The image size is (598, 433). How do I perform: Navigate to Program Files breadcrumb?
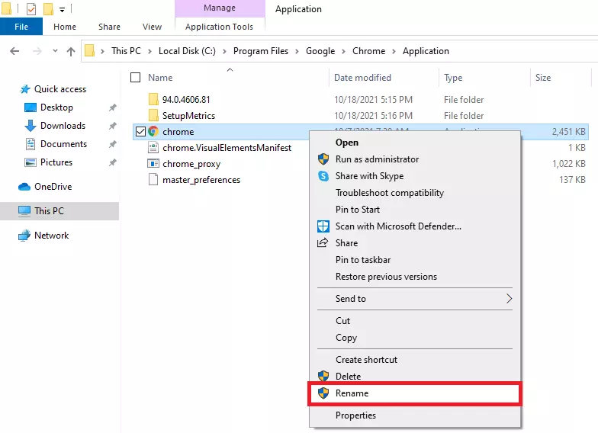[x=261, y=51]
